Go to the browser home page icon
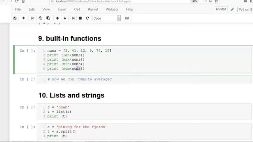 23,1
